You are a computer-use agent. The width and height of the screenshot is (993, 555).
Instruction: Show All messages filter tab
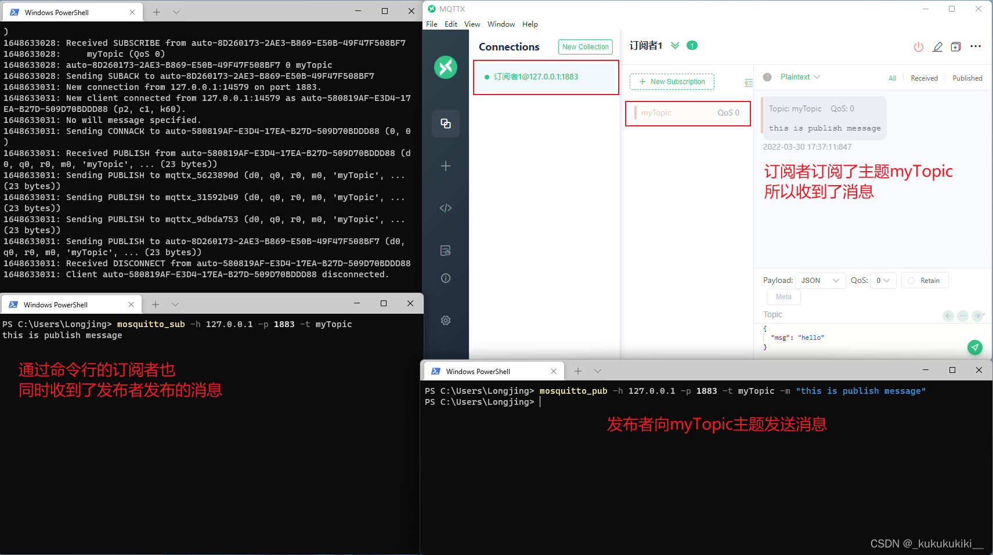(893, 78)
